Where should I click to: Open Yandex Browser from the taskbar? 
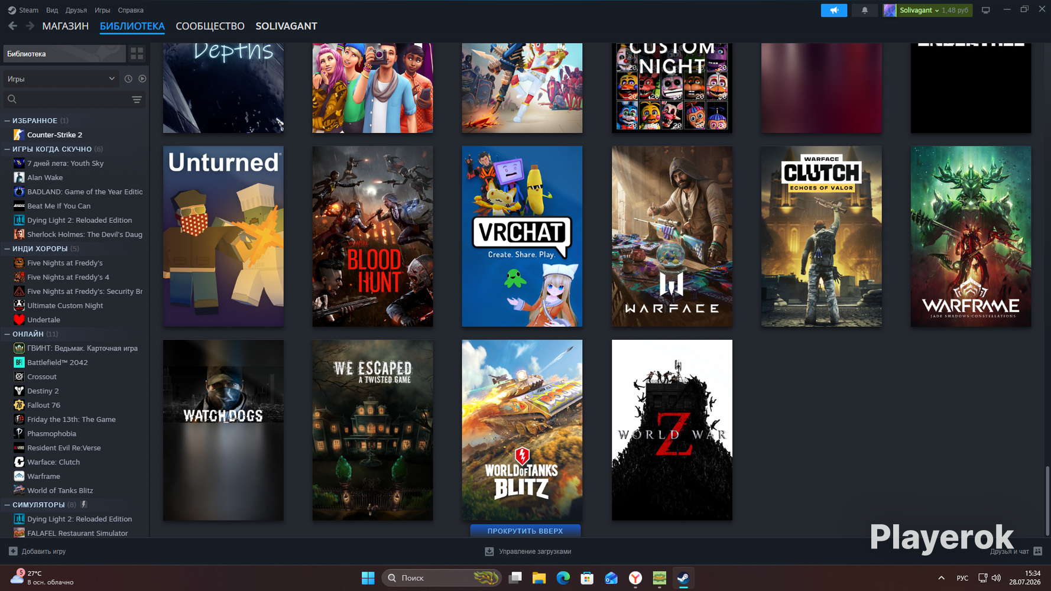coord(635,578)
